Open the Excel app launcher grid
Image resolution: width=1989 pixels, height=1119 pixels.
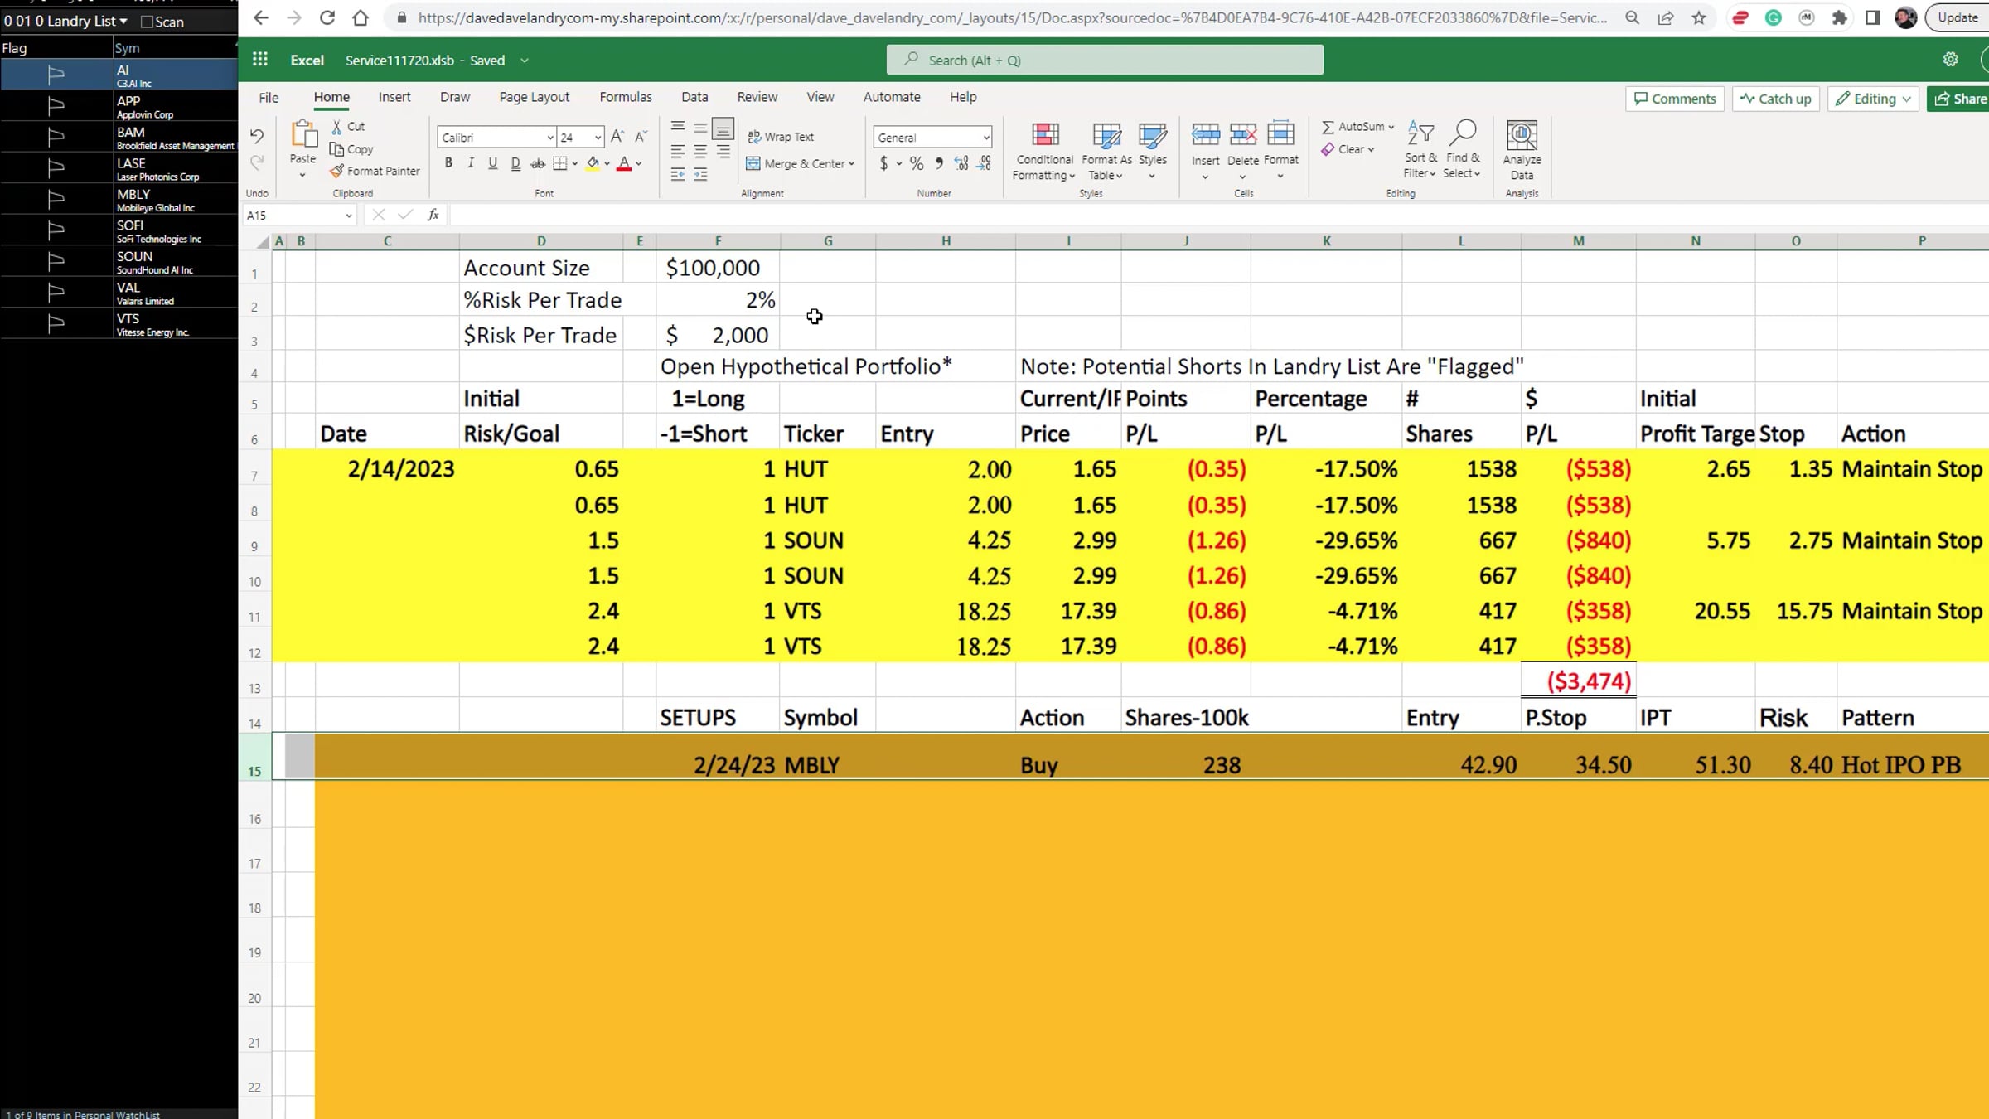[x=260, y=60]
